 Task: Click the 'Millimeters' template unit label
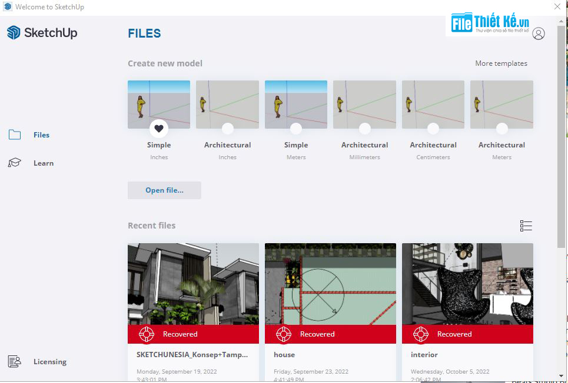pyautogui.click(x=364, y=157)
